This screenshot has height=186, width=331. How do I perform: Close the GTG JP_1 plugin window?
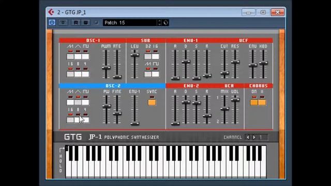277,12
